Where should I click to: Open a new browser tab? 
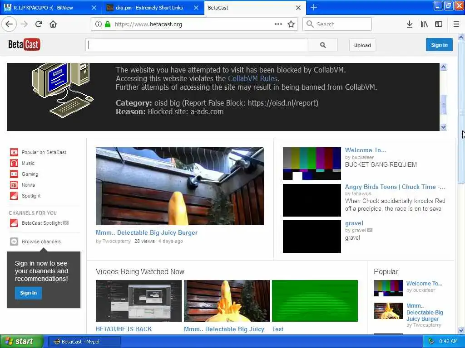(x=314, y=7)
